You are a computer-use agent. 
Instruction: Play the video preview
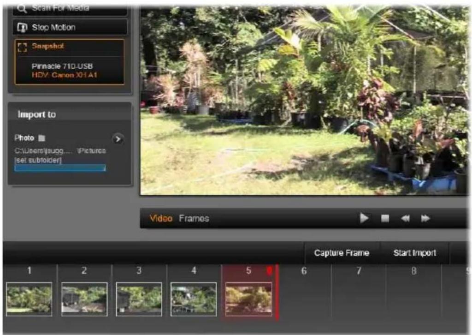pos(364,218)
